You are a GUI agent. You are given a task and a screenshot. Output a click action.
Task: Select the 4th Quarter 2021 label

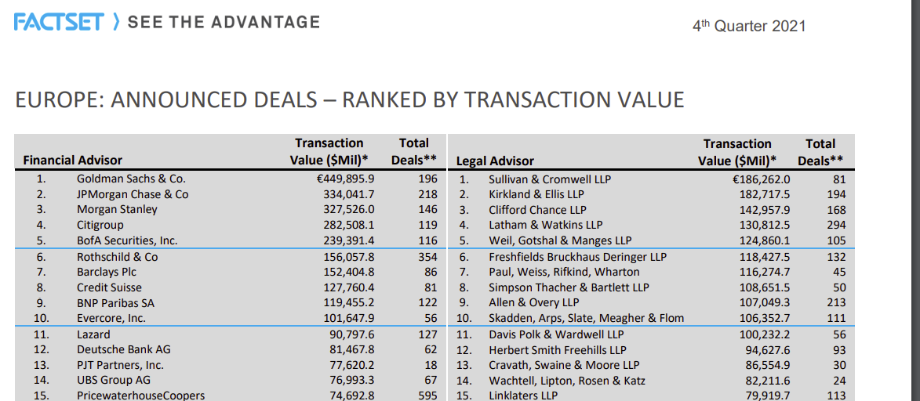pyautogui.click(x=749, y=26)
